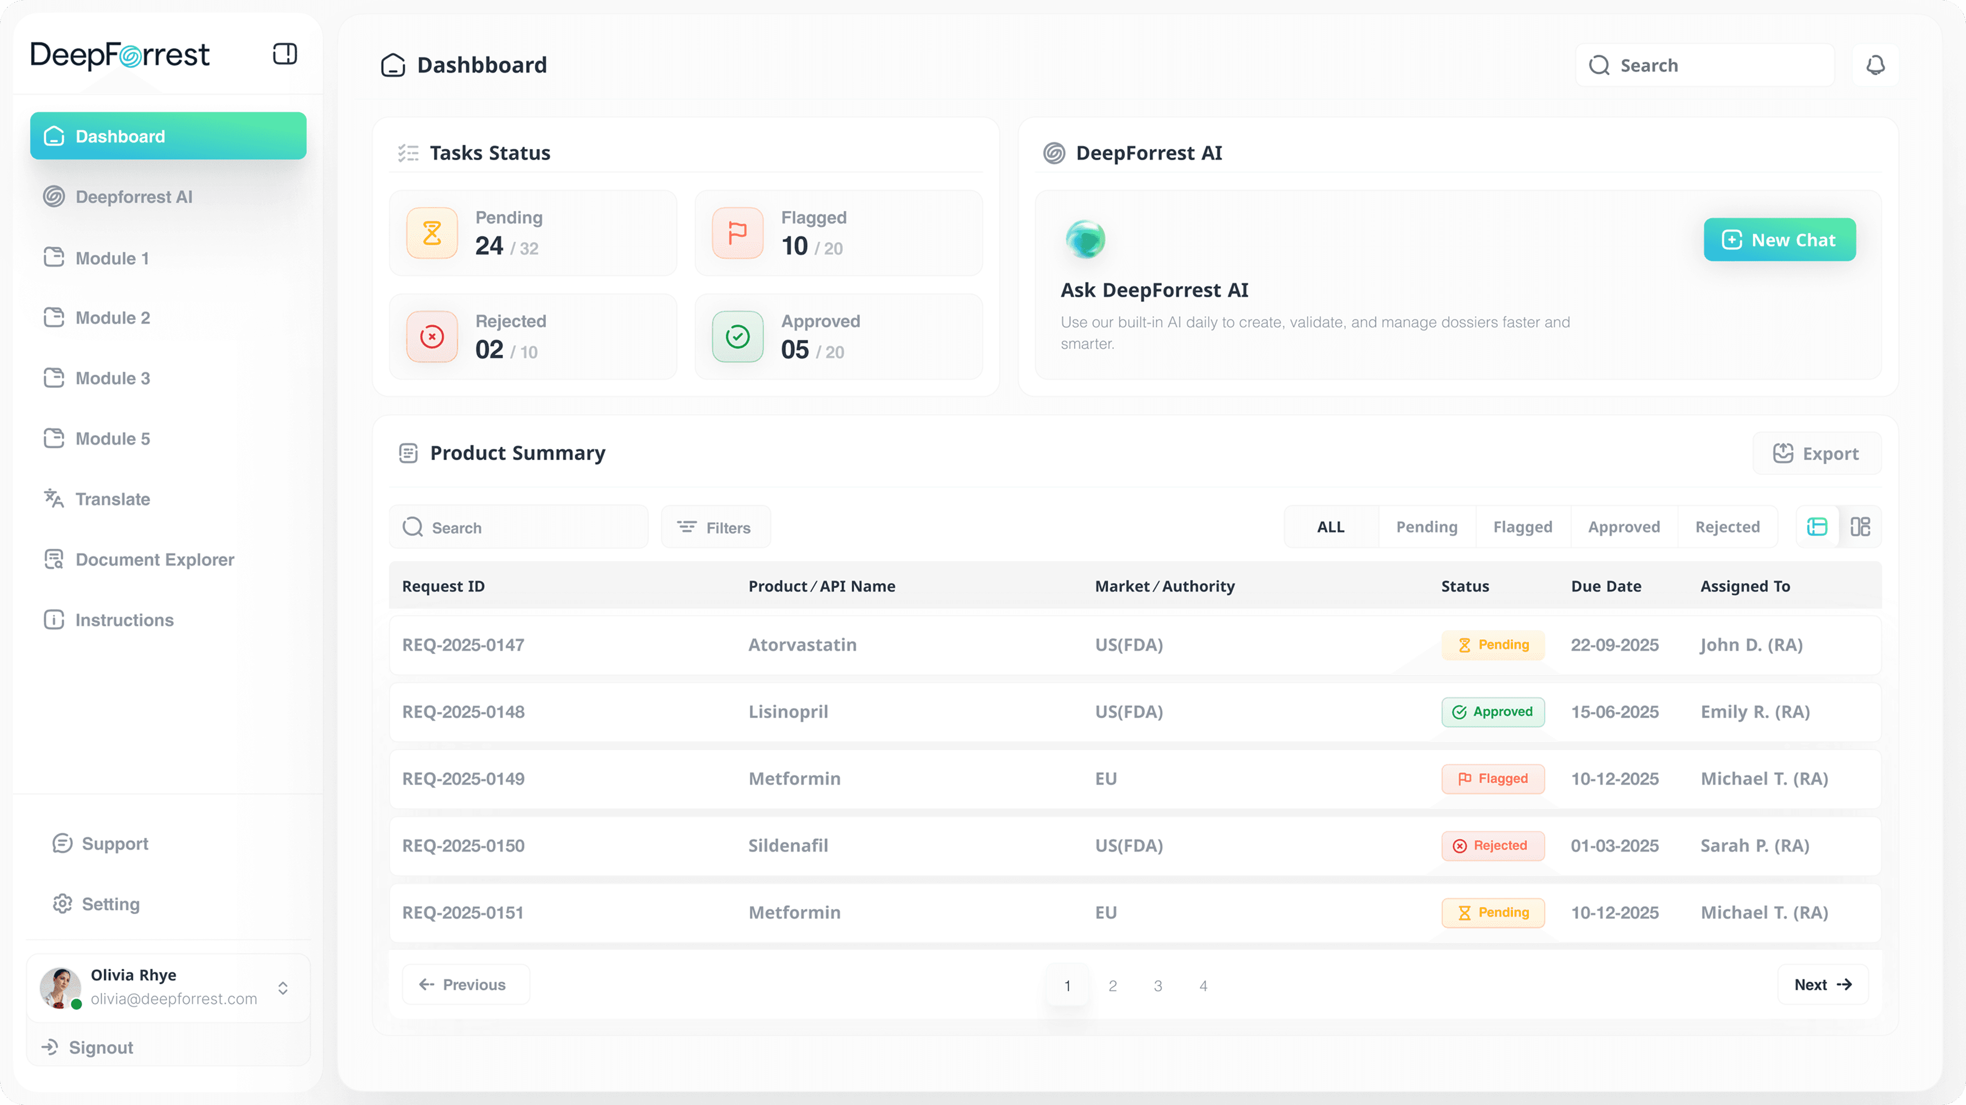1966x1105 pixels.
Task: Start a New Chat
Action: 1779,240
